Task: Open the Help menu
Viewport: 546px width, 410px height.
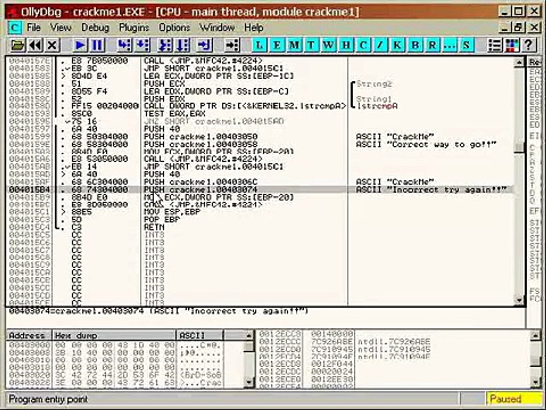Action: 253,27
